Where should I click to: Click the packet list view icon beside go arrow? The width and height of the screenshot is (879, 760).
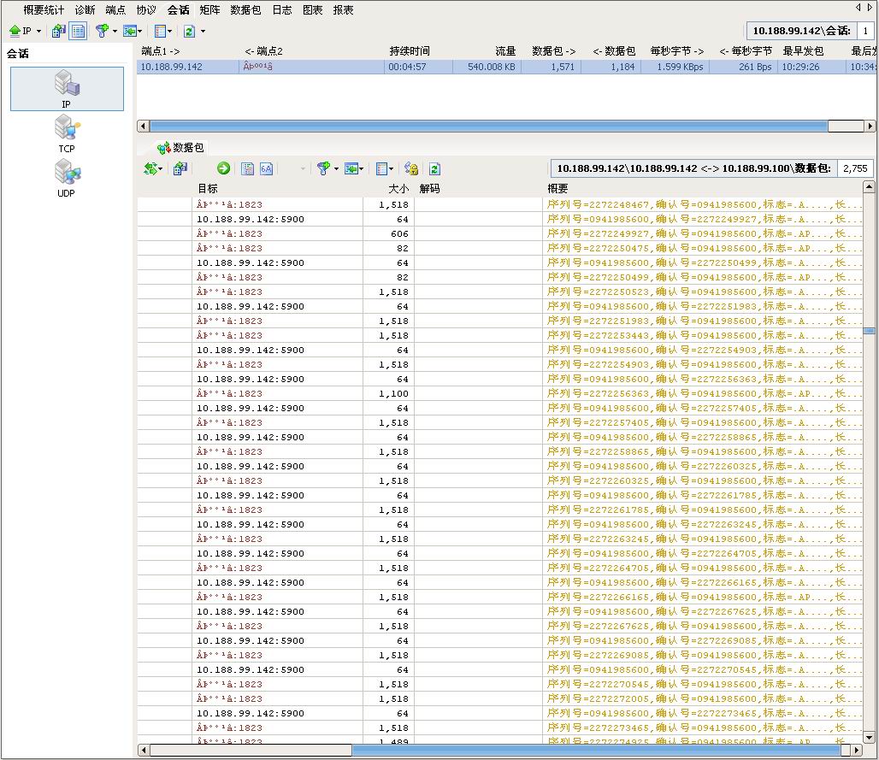247,169
